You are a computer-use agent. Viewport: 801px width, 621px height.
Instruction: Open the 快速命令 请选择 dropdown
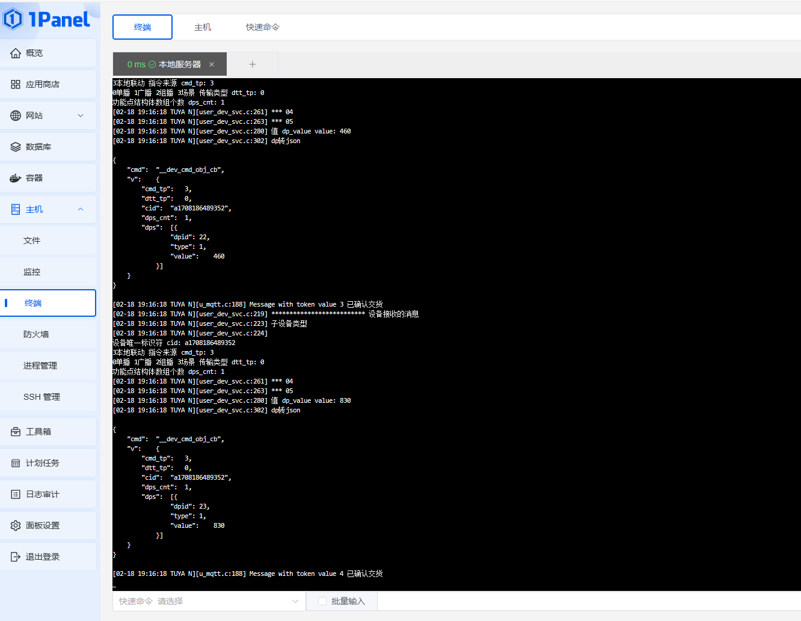click(x=209, y=601)
